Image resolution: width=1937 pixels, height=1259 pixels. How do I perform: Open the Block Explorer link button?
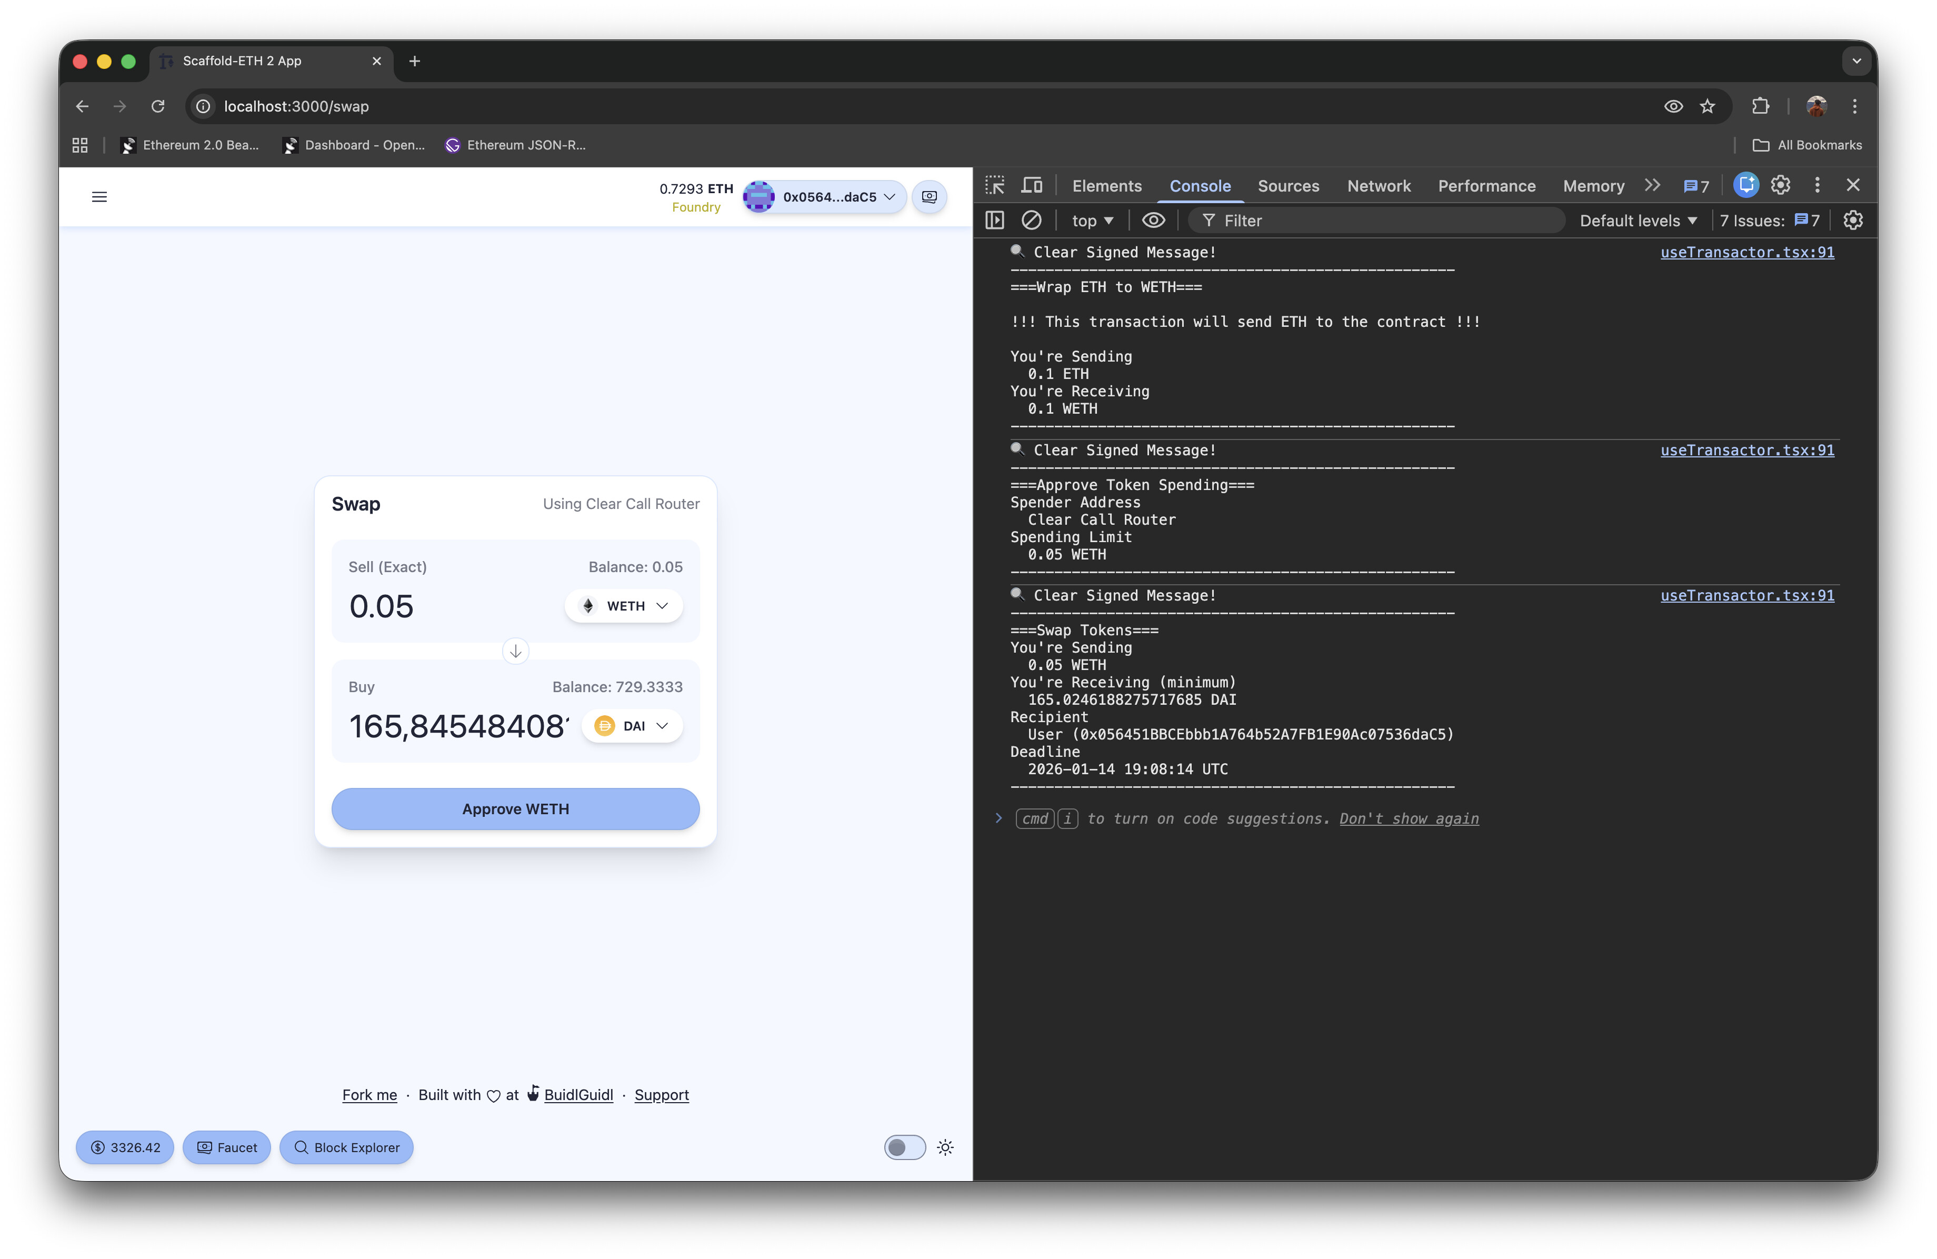click(347, 1147)
